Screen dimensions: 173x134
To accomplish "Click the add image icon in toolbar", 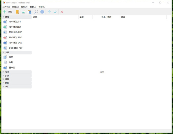I will 24,12.
